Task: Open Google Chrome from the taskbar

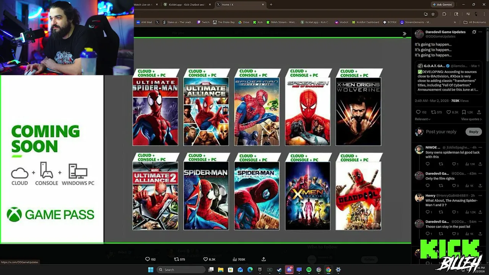Action: pyautogui.click(x=328, y=270)
